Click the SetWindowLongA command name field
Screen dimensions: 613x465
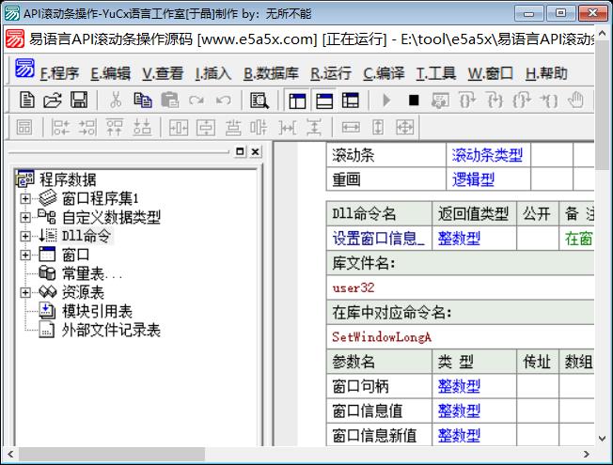click(381, 336)
